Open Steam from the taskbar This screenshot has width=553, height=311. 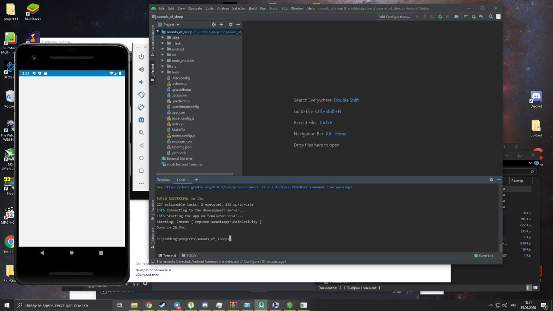[x=162, y=305]
